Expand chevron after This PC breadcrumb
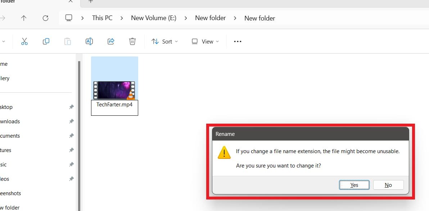 pyautogui.click(x=122, y=18)
